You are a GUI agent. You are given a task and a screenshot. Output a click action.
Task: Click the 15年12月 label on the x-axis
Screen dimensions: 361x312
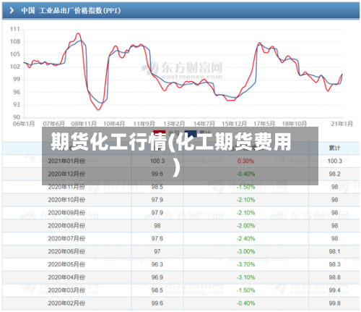coord(234,124)
